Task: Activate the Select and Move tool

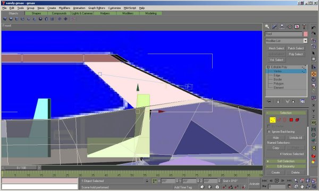Action: [314, 74]
